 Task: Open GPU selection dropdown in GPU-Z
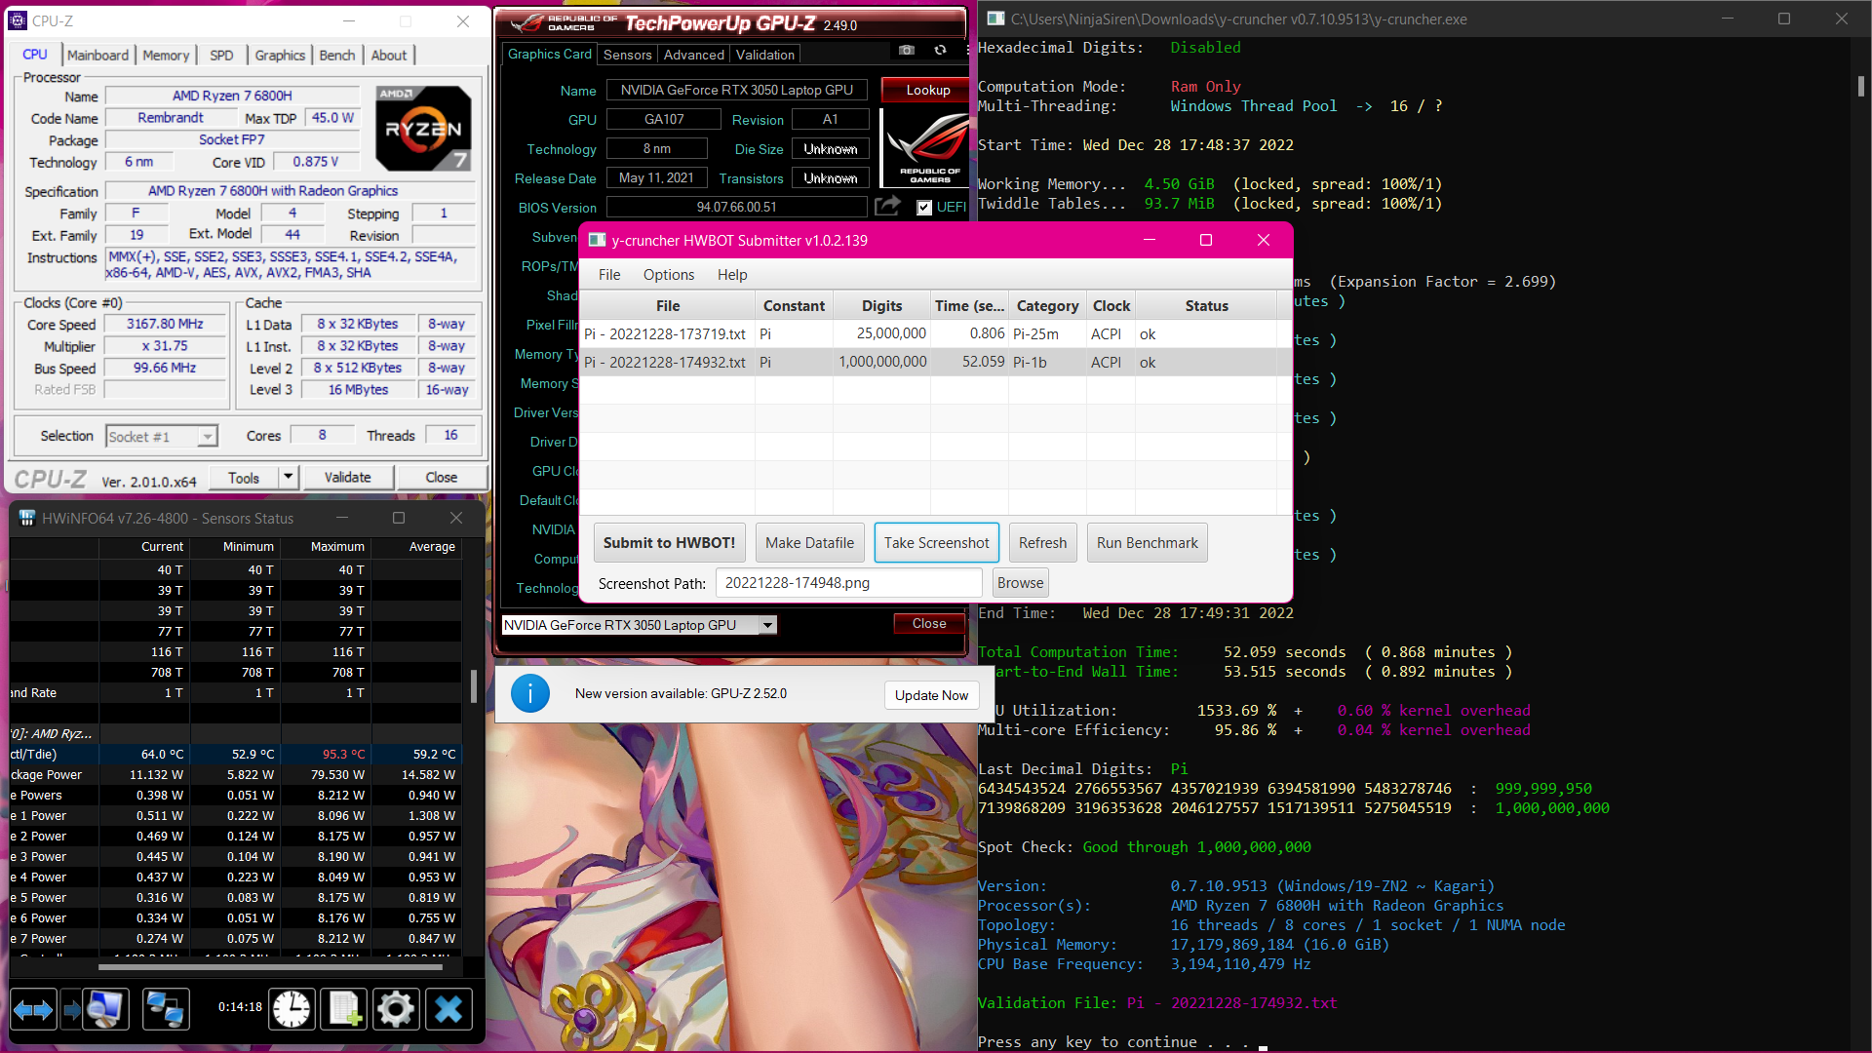click(x=767, y=625)
